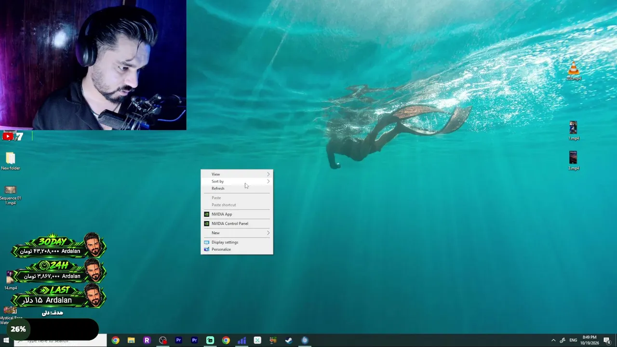Choose Refresh in the context menu
Image resolution: width=617 pixels, height=347 pixels.
237,188
